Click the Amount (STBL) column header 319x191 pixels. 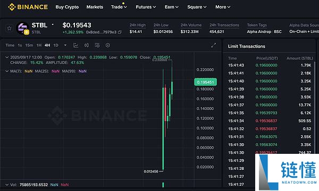300,58
